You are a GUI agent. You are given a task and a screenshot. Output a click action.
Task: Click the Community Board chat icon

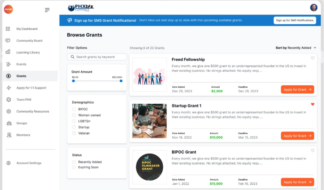8,40
